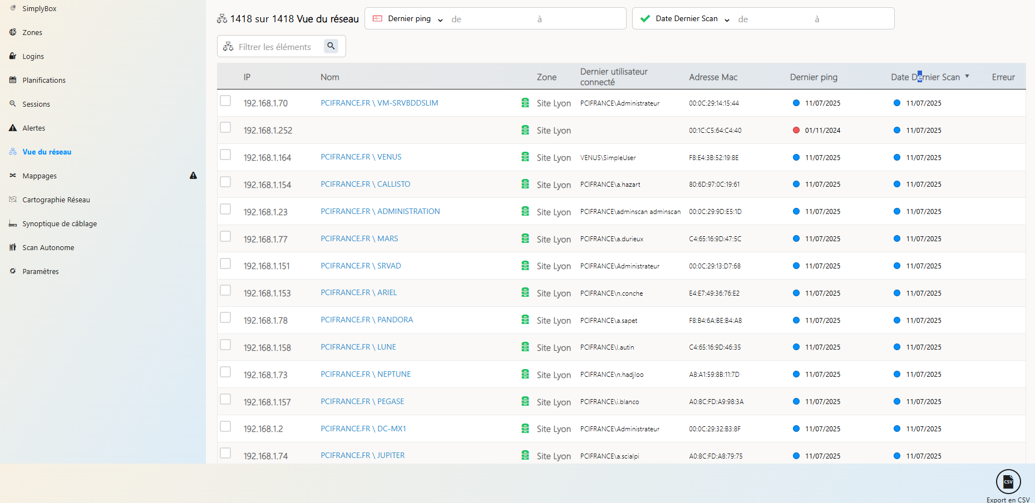
Task: Launch Scan Autonome from sidebar
Action: click(x=49, y=247)
